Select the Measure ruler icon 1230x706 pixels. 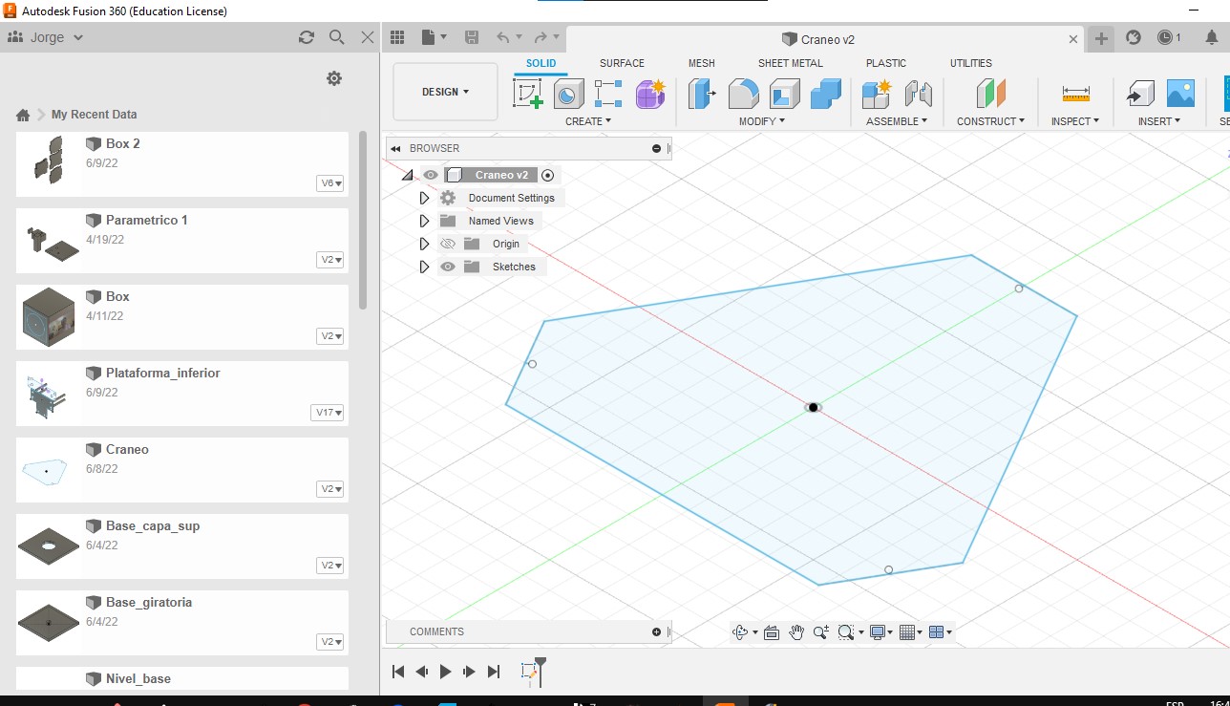(1075, 94)
